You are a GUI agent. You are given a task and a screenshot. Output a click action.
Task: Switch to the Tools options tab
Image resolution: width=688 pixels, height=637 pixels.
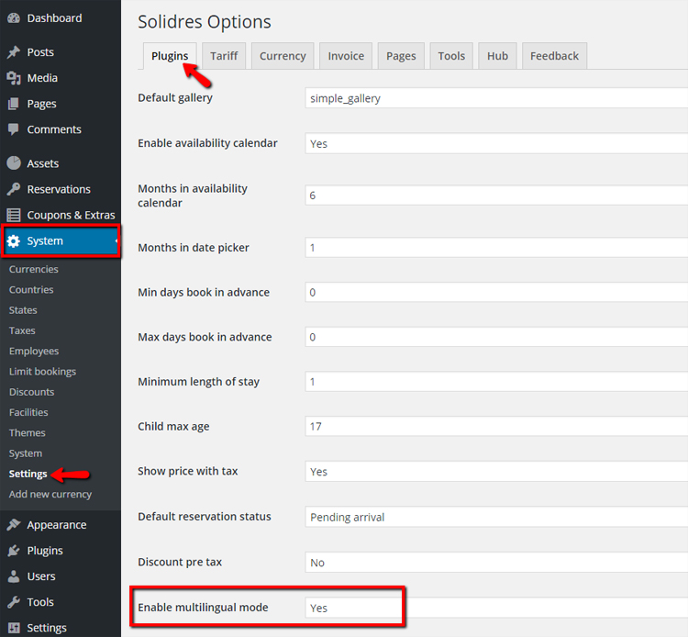pyautogui.click(x=451, y=56)
